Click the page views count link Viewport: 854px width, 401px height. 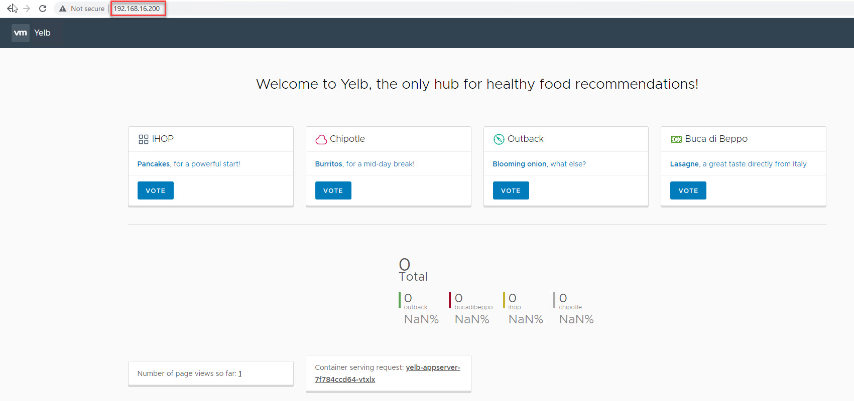tap(240, 373)
